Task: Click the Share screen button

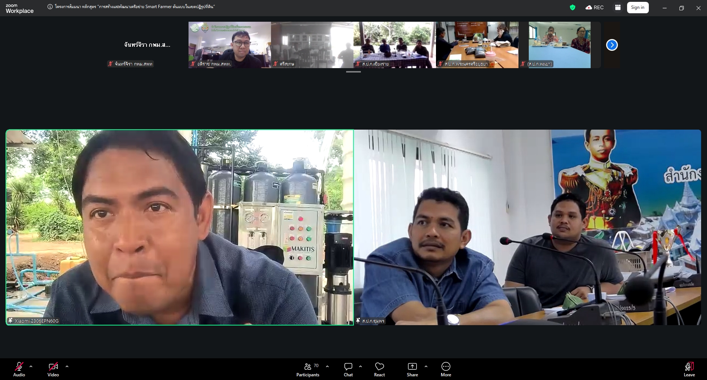Action: point(412,369)
